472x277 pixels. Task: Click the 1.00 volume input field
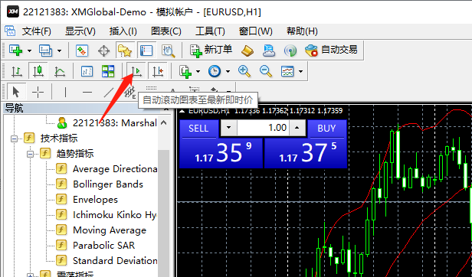pyautogui.click(x=263, y=128)
